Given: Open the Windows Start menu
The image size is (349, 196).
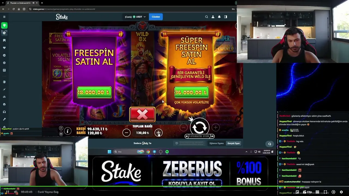Looking at the screenshot, I should click(109, 152).
